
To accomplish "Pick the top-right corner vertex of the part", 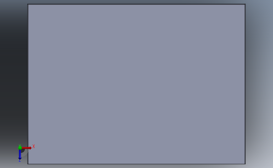I will 245,4.
